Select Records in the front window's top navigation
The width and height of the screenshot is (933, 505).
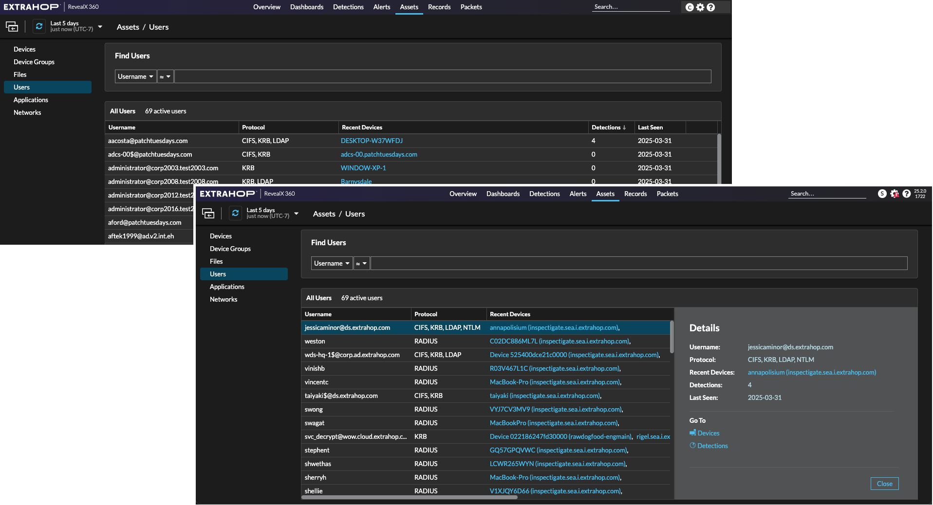635,194
